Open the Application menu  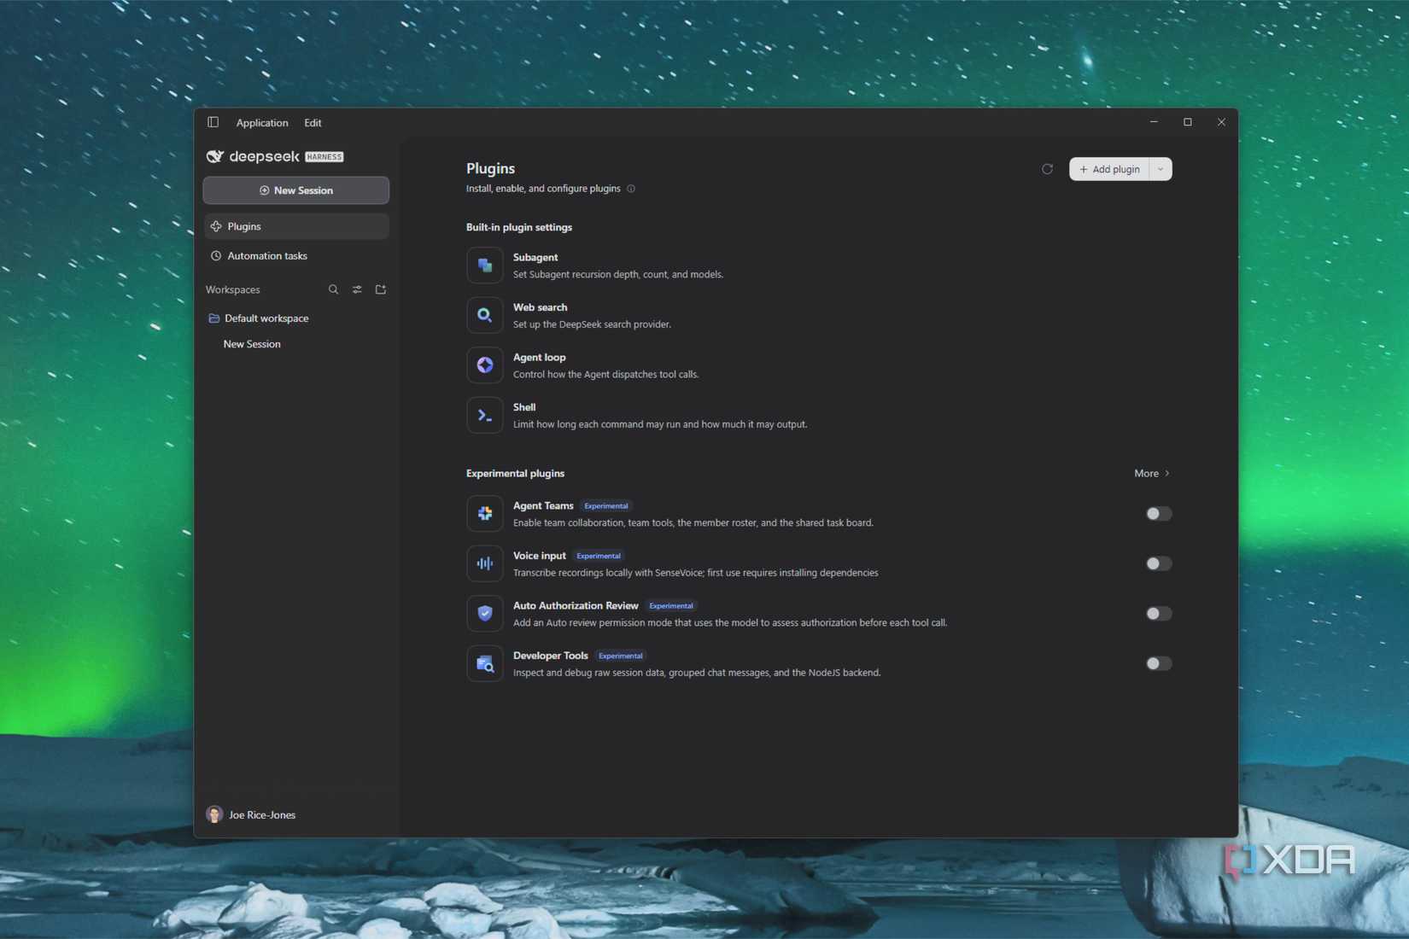tap(262, 123)
